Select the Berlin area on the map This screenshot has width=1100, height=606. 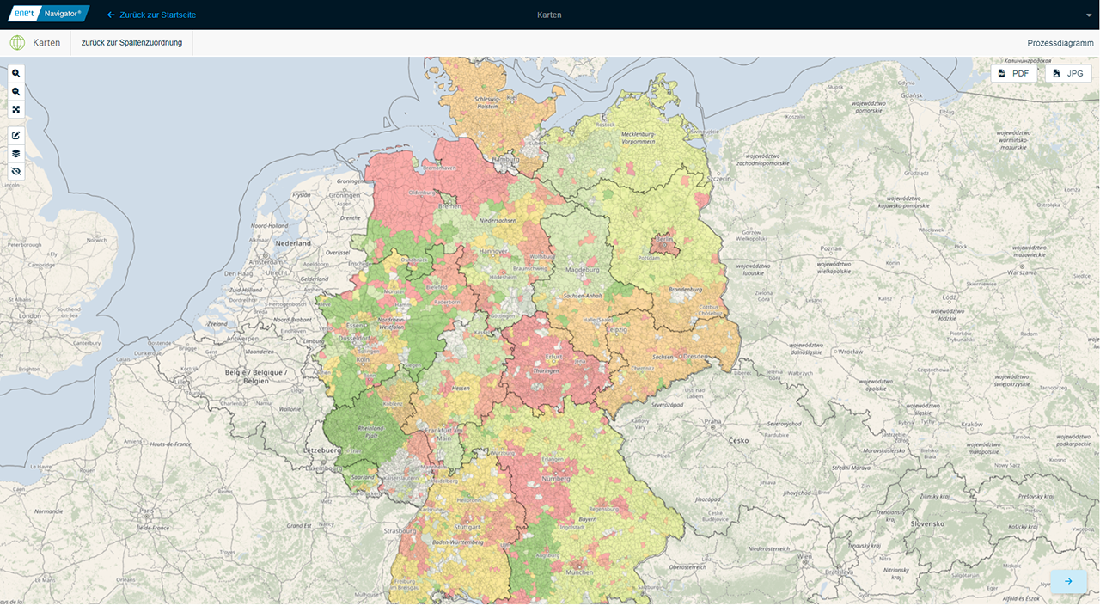pos(663,245)
